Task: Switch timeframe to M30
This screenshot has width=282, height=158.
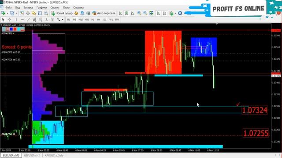Action: pos(87,19)
